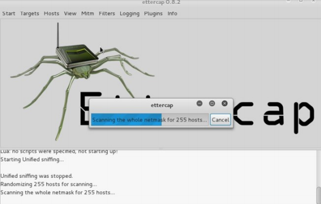321x204 pixels.
Task: Open the Plugins menu
Action: tap(153, 13)
